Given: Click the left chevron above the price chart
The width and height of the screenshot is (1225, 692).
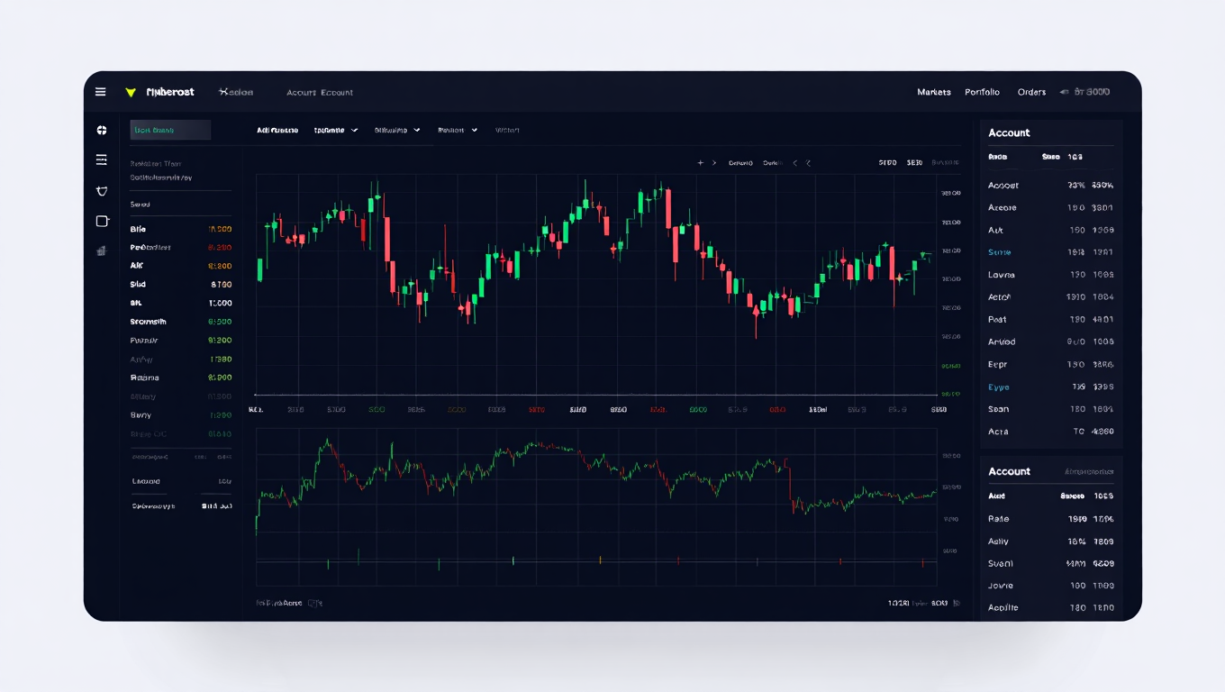Looking at the screenshot, I should (794, 163).
